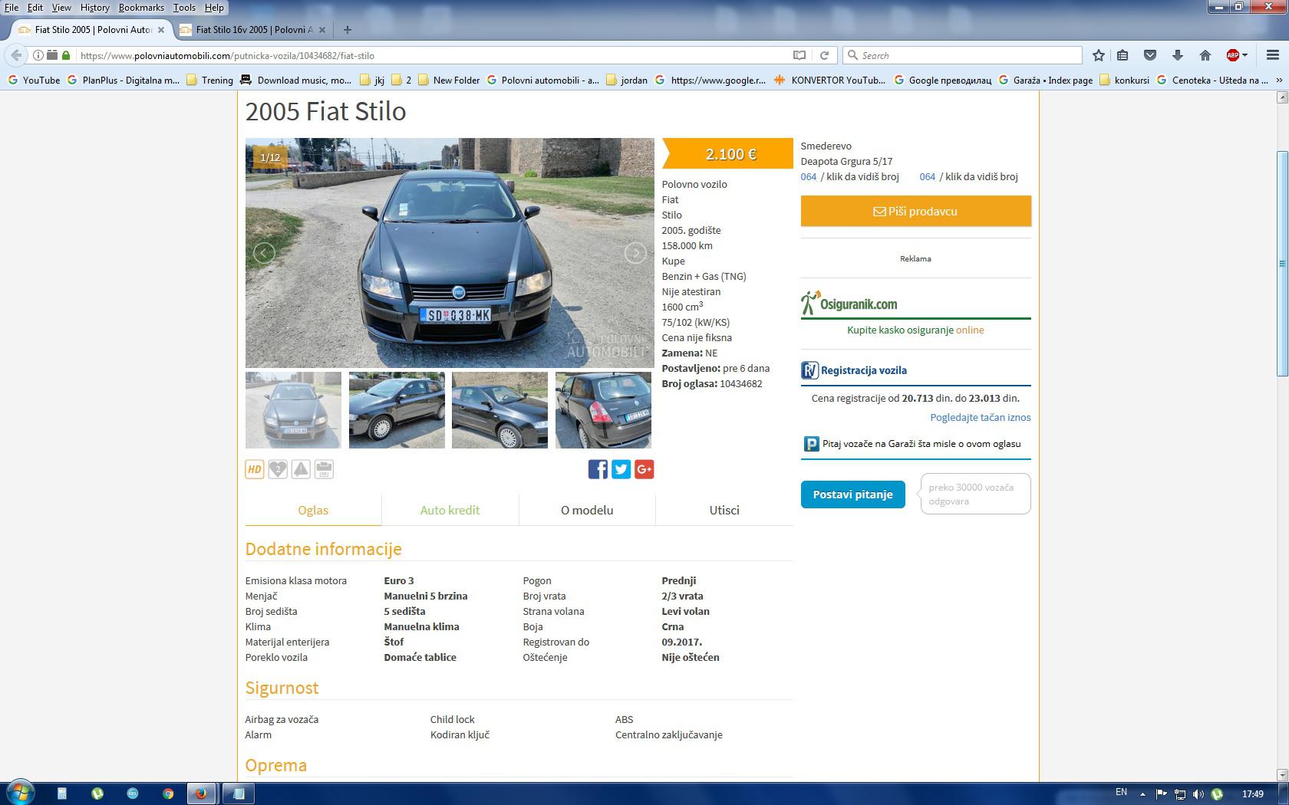Image resolution: width=1289 pixels, height=805 pixels.
Task: Show next photo with the right arrow
Action: coord(635,253)
